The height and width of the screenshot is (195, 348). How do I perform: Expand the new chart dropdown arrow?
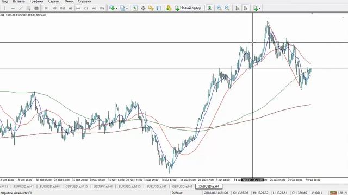(x=116, y=9)
